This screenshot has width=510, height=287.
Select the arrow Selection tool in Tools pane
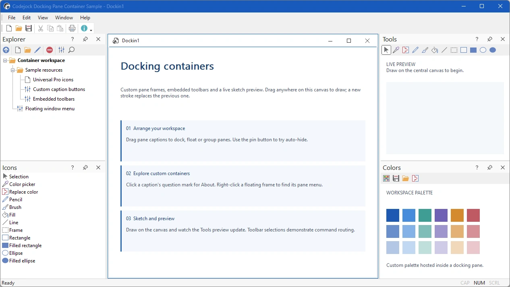click(x=386, y=50)
